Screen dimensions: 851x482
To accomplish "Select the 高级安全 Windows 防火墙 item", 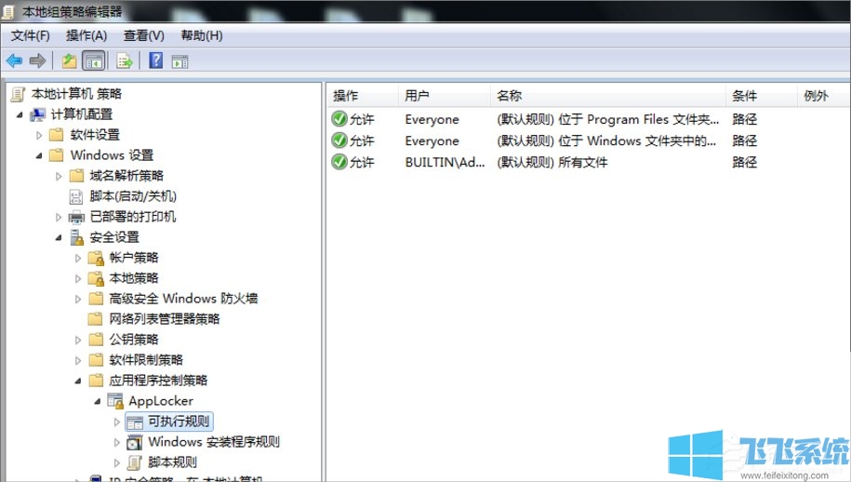I will (182, 299).
